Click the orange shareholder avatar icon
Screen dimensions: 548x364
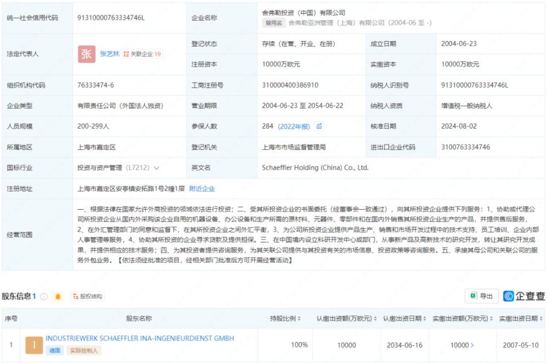pos(34,345)
